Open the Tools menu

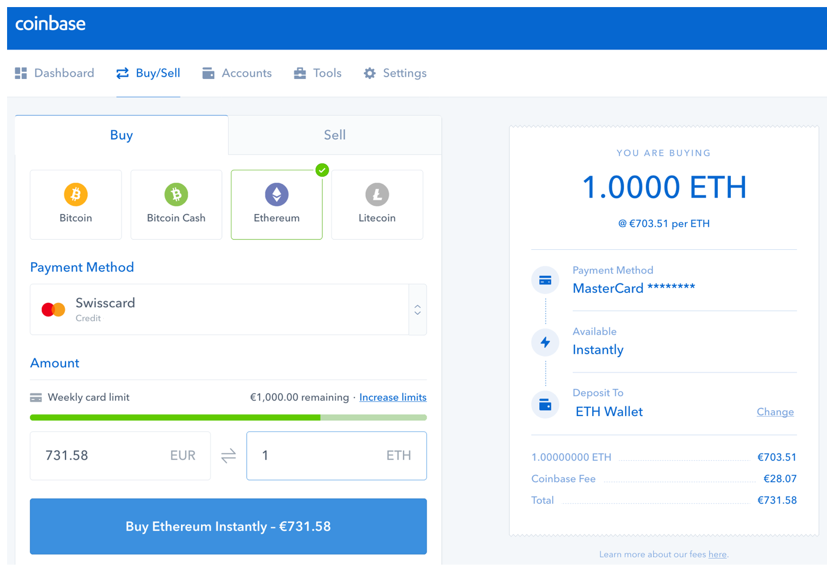point(318,73)
